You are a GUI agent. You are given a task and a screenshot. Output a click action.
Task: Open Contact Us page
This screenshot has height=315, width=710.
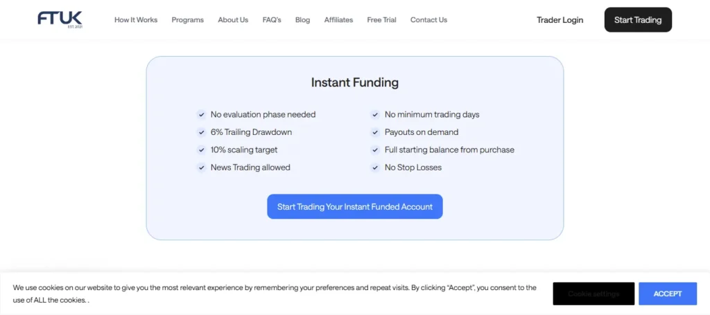pos(428,20)
